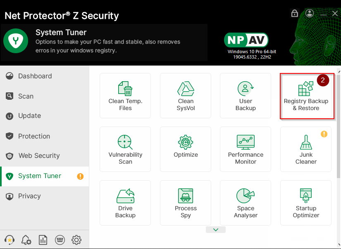Screen dimensions: 341x249
Task: Open the Process Spy tool
Action: click(186, 202)
